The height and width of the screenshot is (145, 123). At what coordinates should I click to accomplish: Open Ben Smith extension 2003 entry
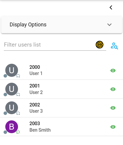click(61, 127)
